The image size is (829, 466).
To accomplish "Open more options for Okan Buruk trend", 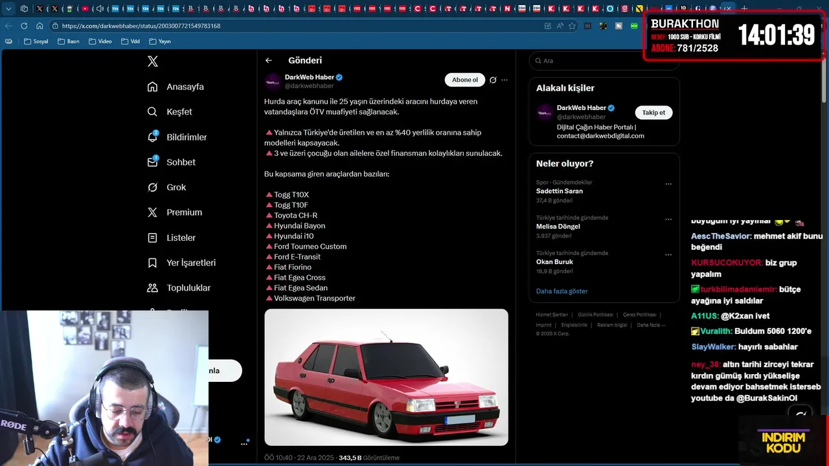I will 668,255.
